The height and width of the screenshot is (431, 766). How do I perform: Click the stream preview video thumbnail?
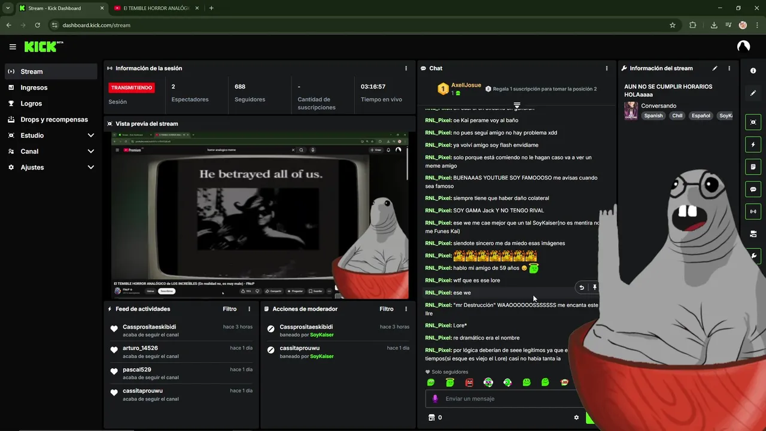pos(260,215)
